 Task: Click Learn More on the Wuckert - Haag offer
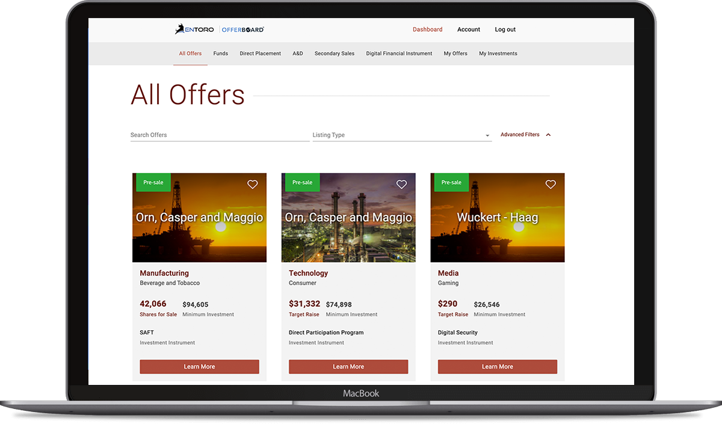tap(498, 366)
